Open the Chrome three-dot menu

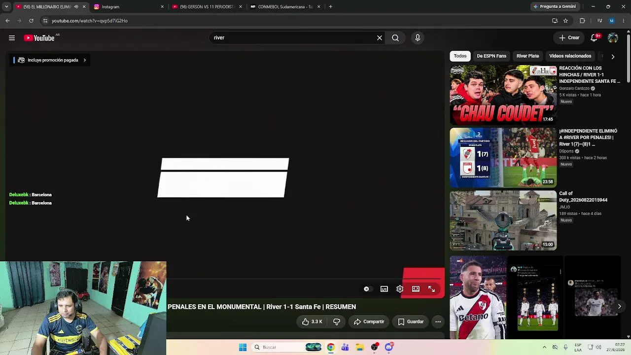point(624,21)
